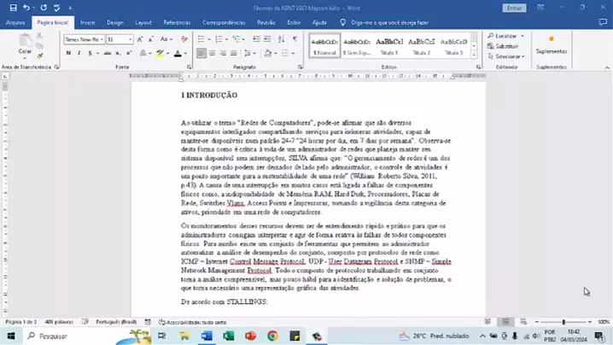
Task: Open the change case Aa dropdown
Action: click(166, 39)
